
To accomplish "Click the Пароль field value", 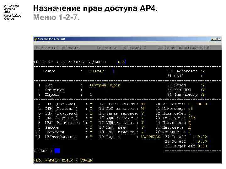I will click(91, 95).
